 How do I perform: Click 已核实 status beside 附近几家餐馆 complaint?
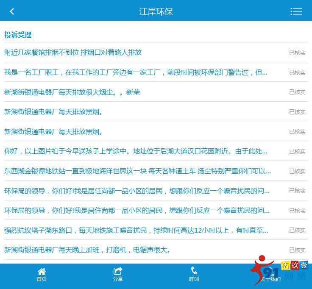pos(297,53)
